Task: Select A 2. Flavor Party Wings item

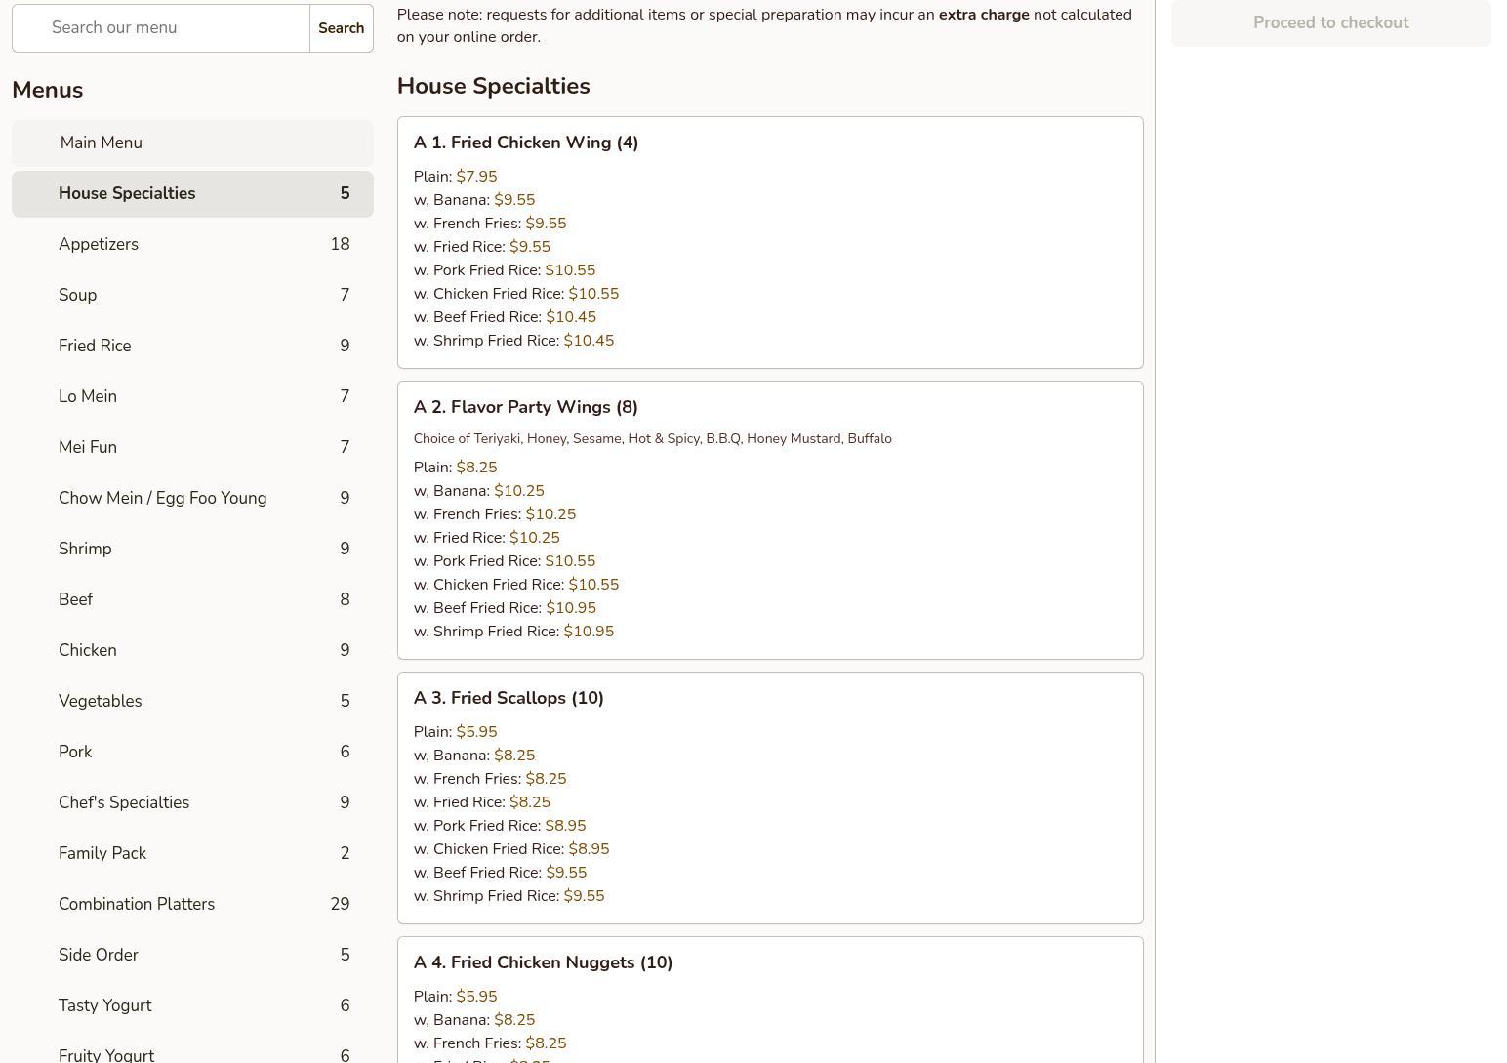Action: (525, 408)
